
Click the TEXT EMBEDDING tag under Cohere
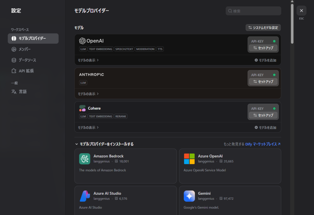coord(101,116)
